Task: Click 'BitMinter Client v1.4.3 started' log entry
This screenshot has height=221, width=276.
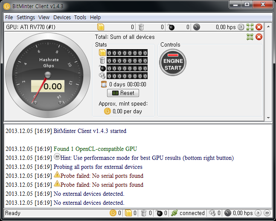Action: pyautogui.click(x=90, y=131)
